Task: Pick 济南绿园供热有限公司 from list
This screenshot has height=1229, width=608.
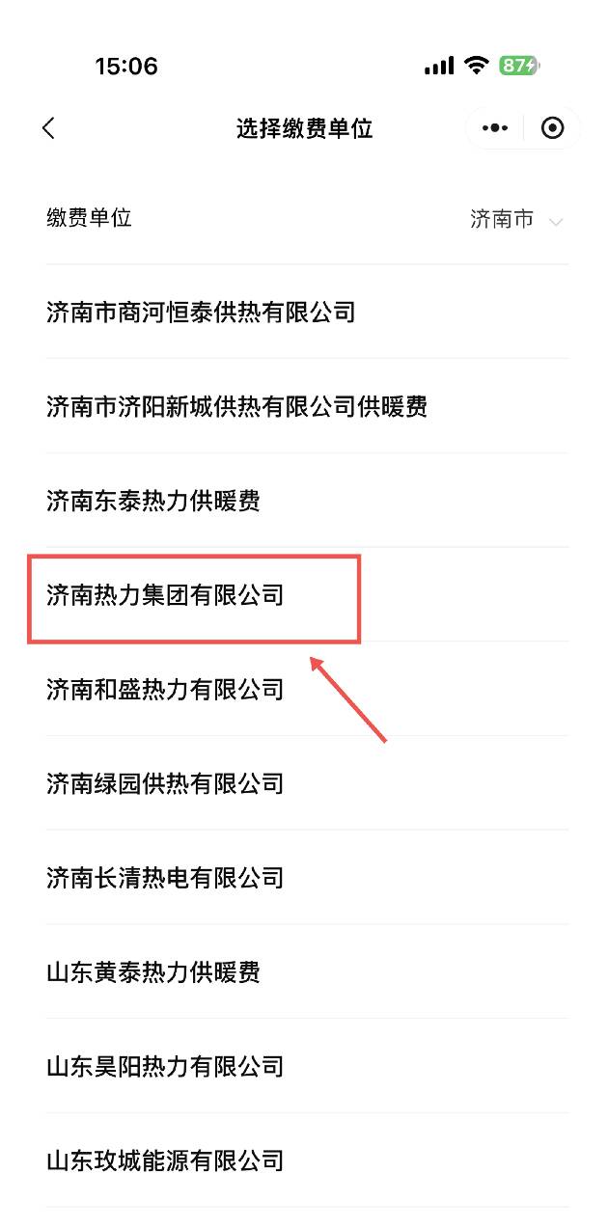Action: [x=308, y=783]
